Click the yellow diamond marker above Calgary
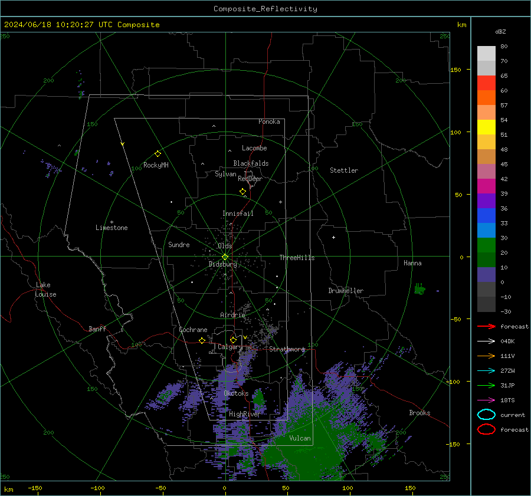The height and width of the screenshot is (496, 531). point(233,340)
